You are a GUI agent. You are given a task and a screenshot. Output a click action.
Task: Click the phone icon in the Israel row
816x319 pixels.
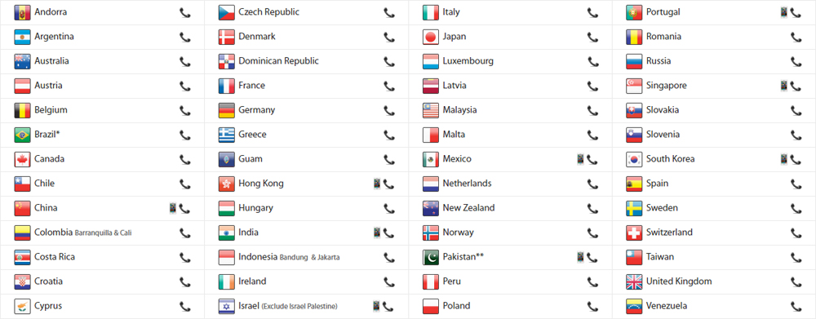click(388, 306)
